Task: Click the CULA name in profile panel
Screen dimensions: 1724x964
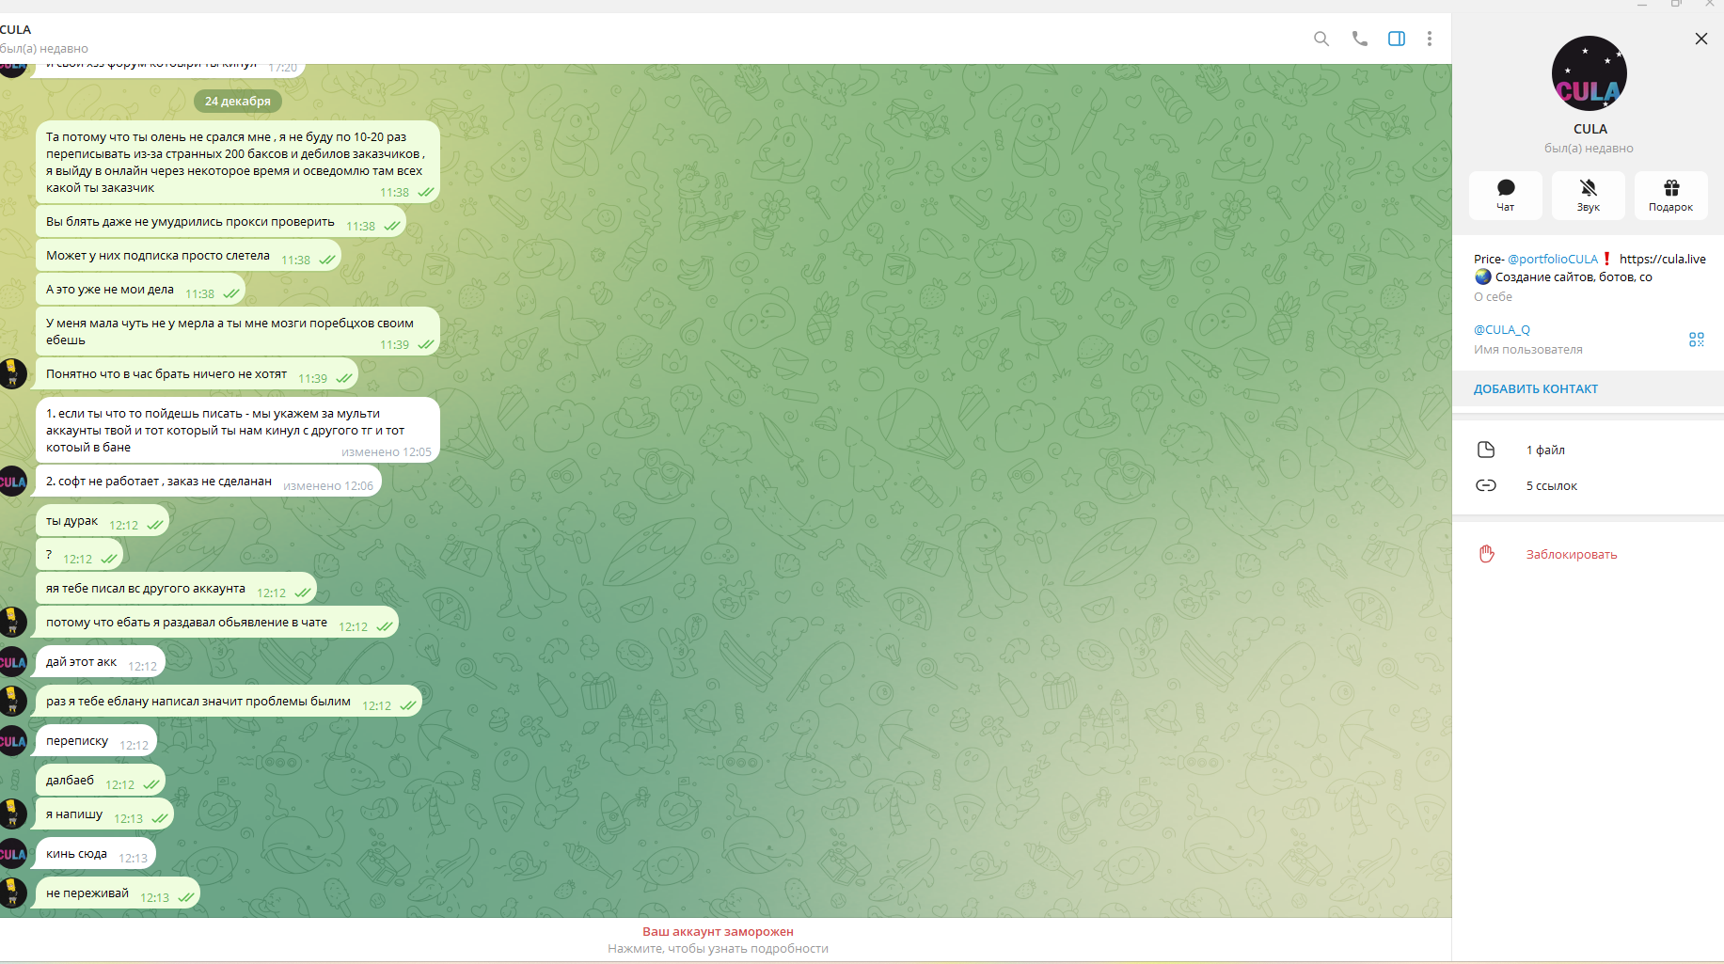Action: click(1590, 129)
